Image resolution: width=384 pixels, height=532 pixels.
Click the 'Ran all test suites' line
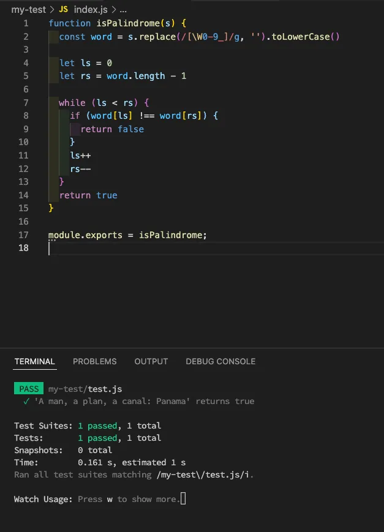point(134,474)
